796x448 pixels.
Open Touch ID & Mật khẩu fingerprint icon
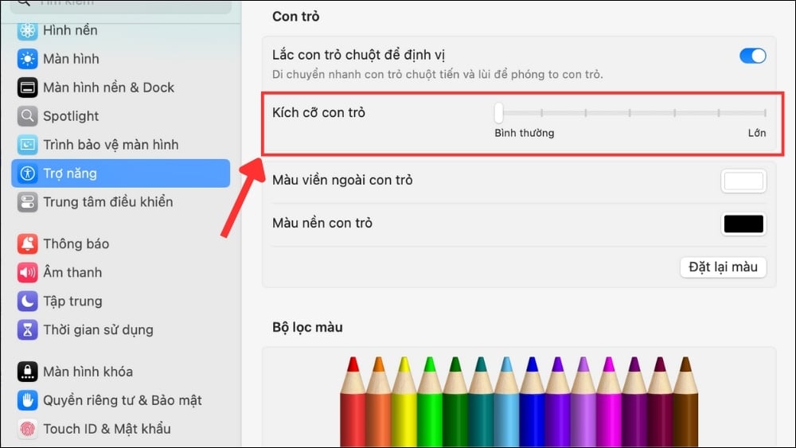(28, 429)
